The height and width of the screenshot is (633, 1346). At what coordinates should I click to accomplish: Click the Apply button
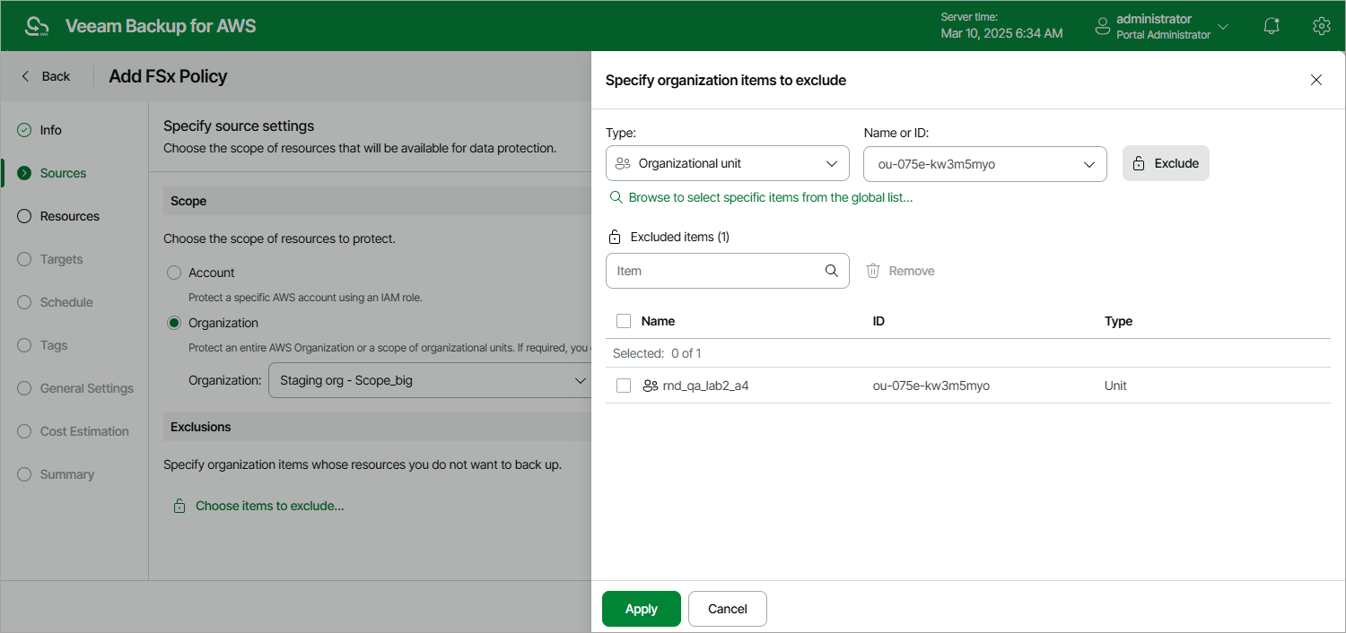tap(641, 609)
